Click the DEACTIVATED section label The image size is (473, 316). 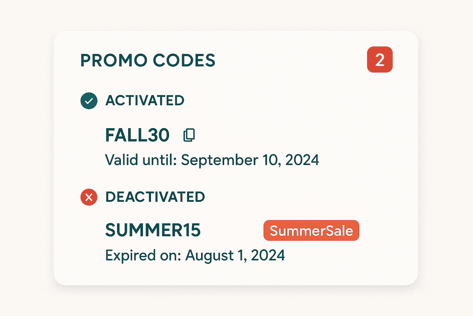[x=155, y=197]
